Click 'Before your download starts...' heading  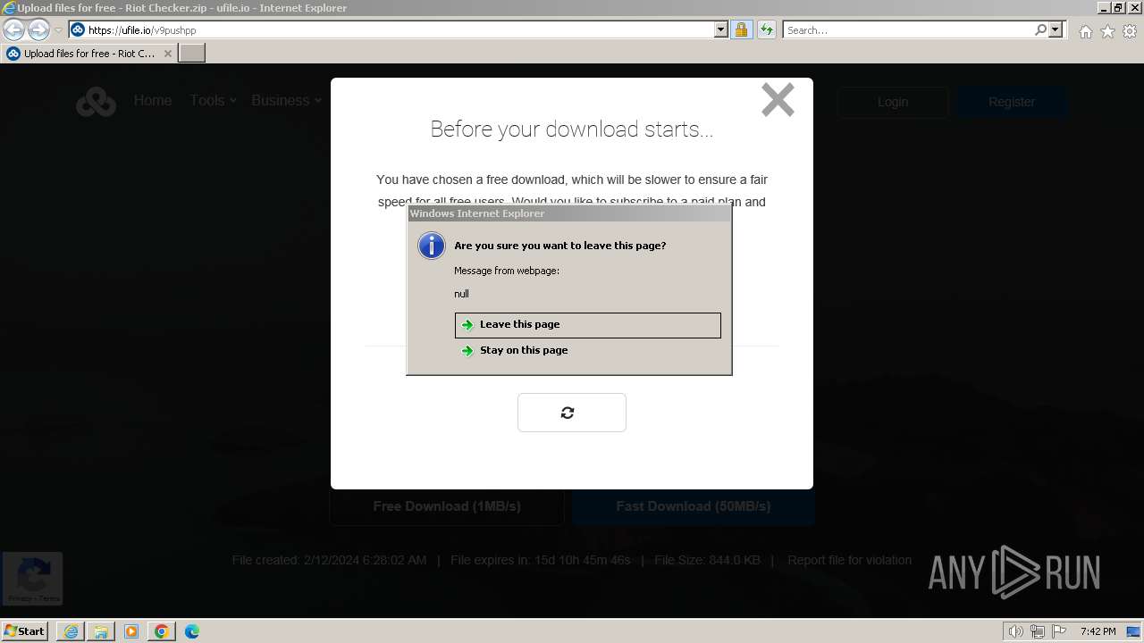click(572, 129)
